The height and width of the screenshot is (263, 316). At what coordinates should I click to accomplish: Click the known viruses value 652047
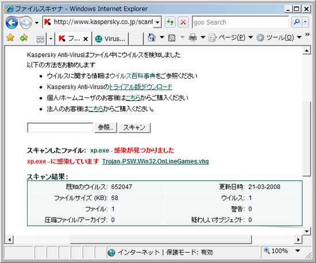click(122, 187)
